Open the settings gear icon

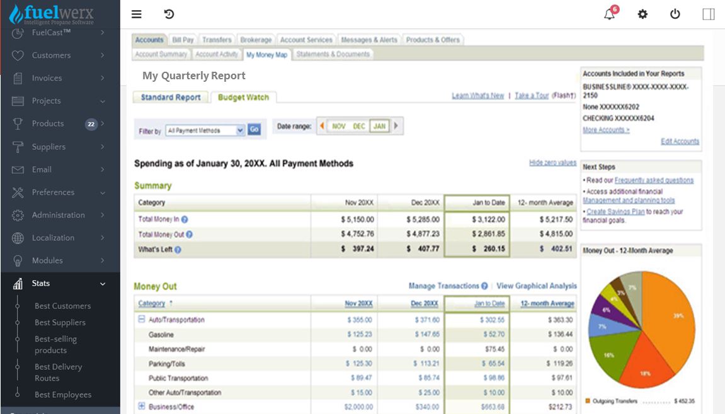click(642, 14)
